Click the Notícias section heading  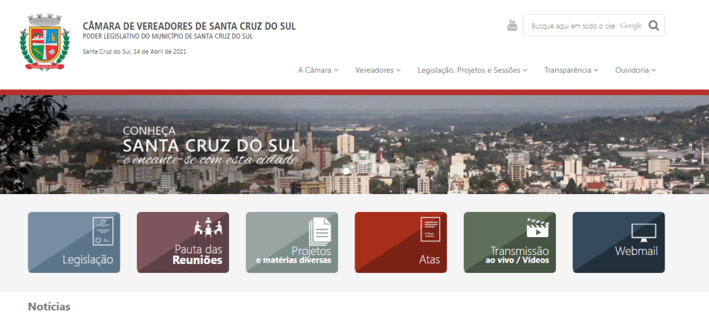pyautogui.click(x=49, y=306)
